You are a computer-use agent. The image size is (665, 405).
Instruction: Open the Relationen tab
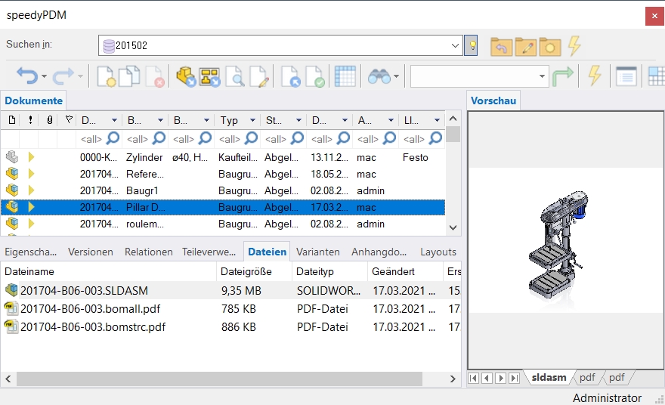coord(148,252)
